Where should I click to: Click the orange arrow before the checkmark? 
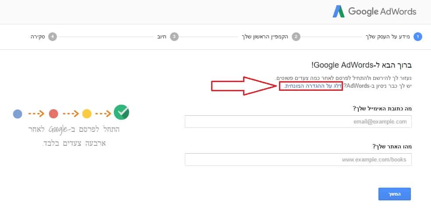pyautogui.click(x=103, y=113)
